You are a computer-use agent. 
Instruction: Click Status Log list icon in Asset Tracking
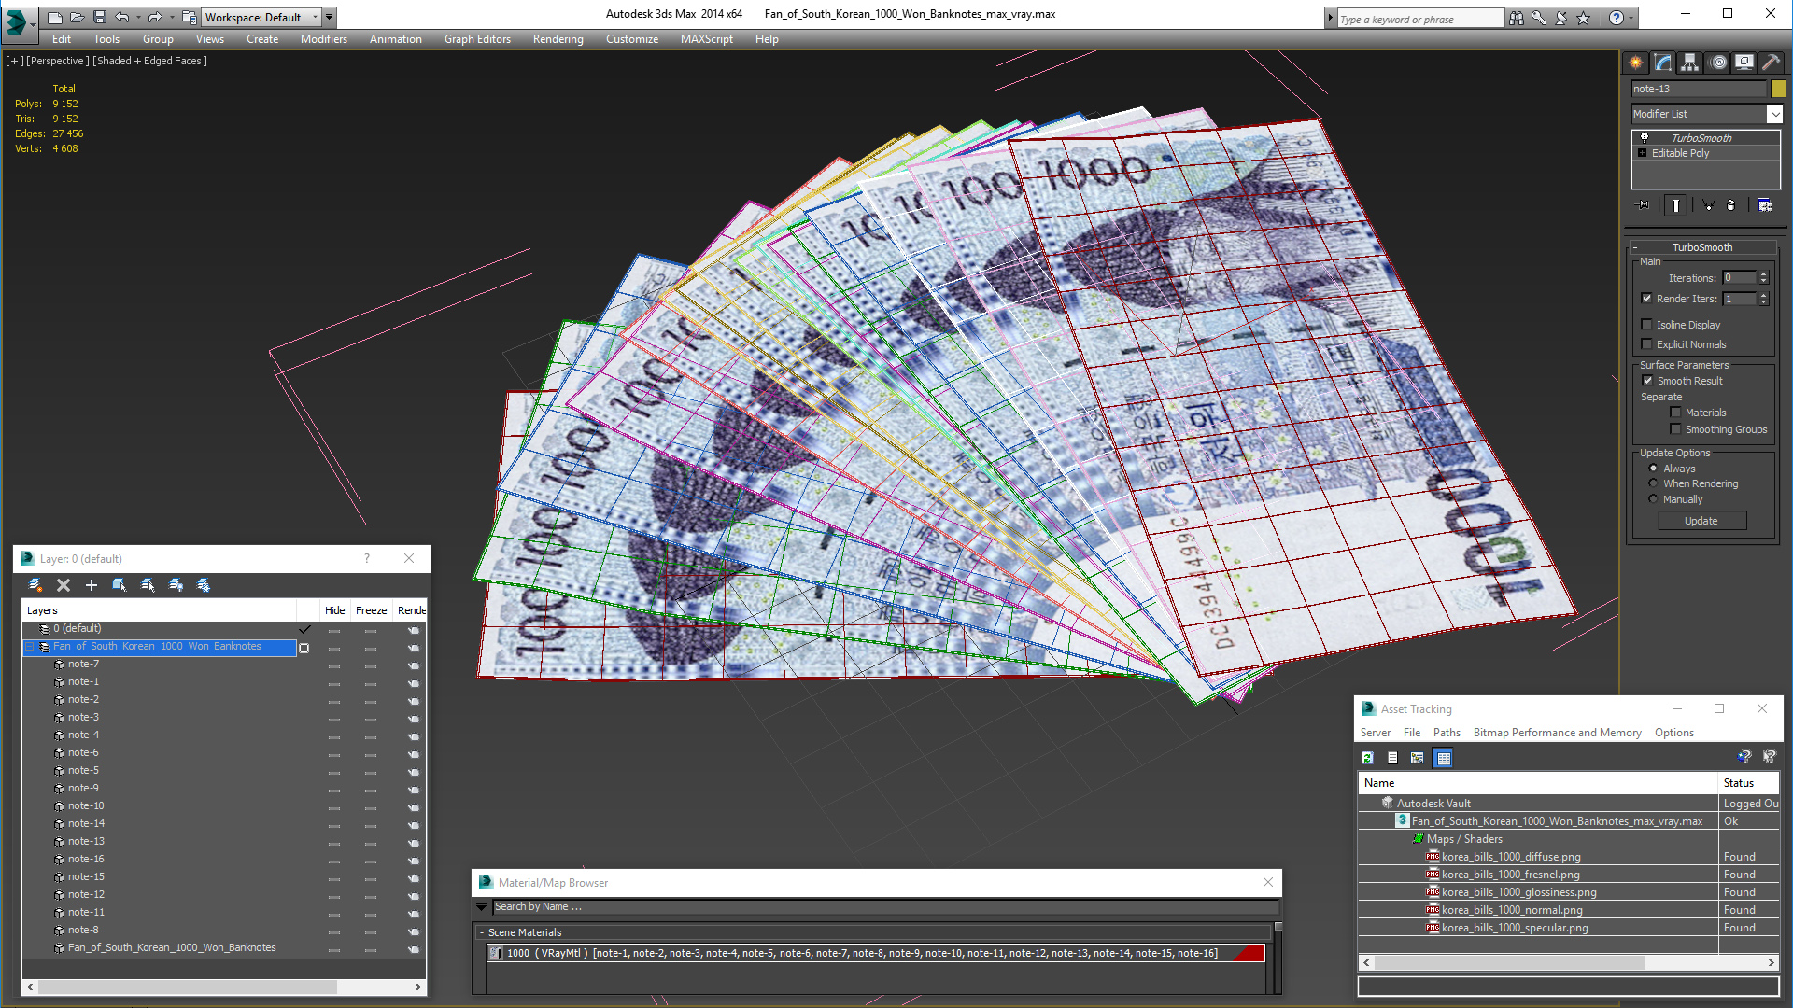1392,758
